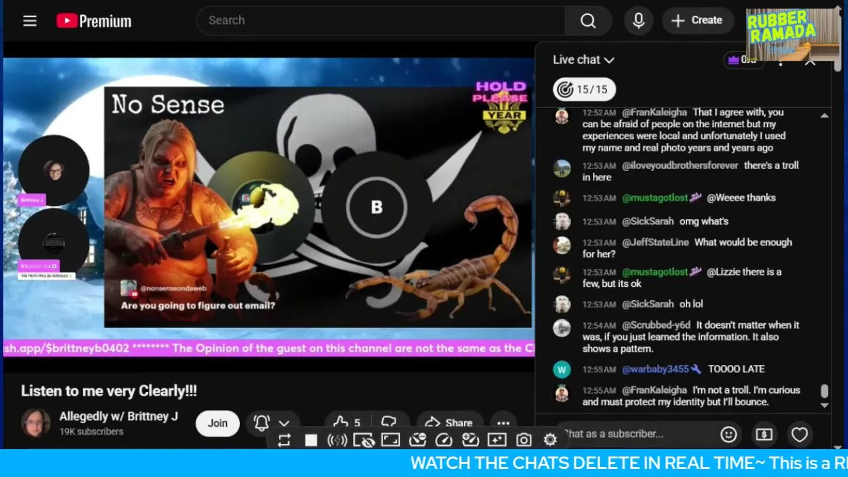The width and height of the screenshot is (848, 477).
Task: Click the "oh lol" chat message
Action: point(691,304)
